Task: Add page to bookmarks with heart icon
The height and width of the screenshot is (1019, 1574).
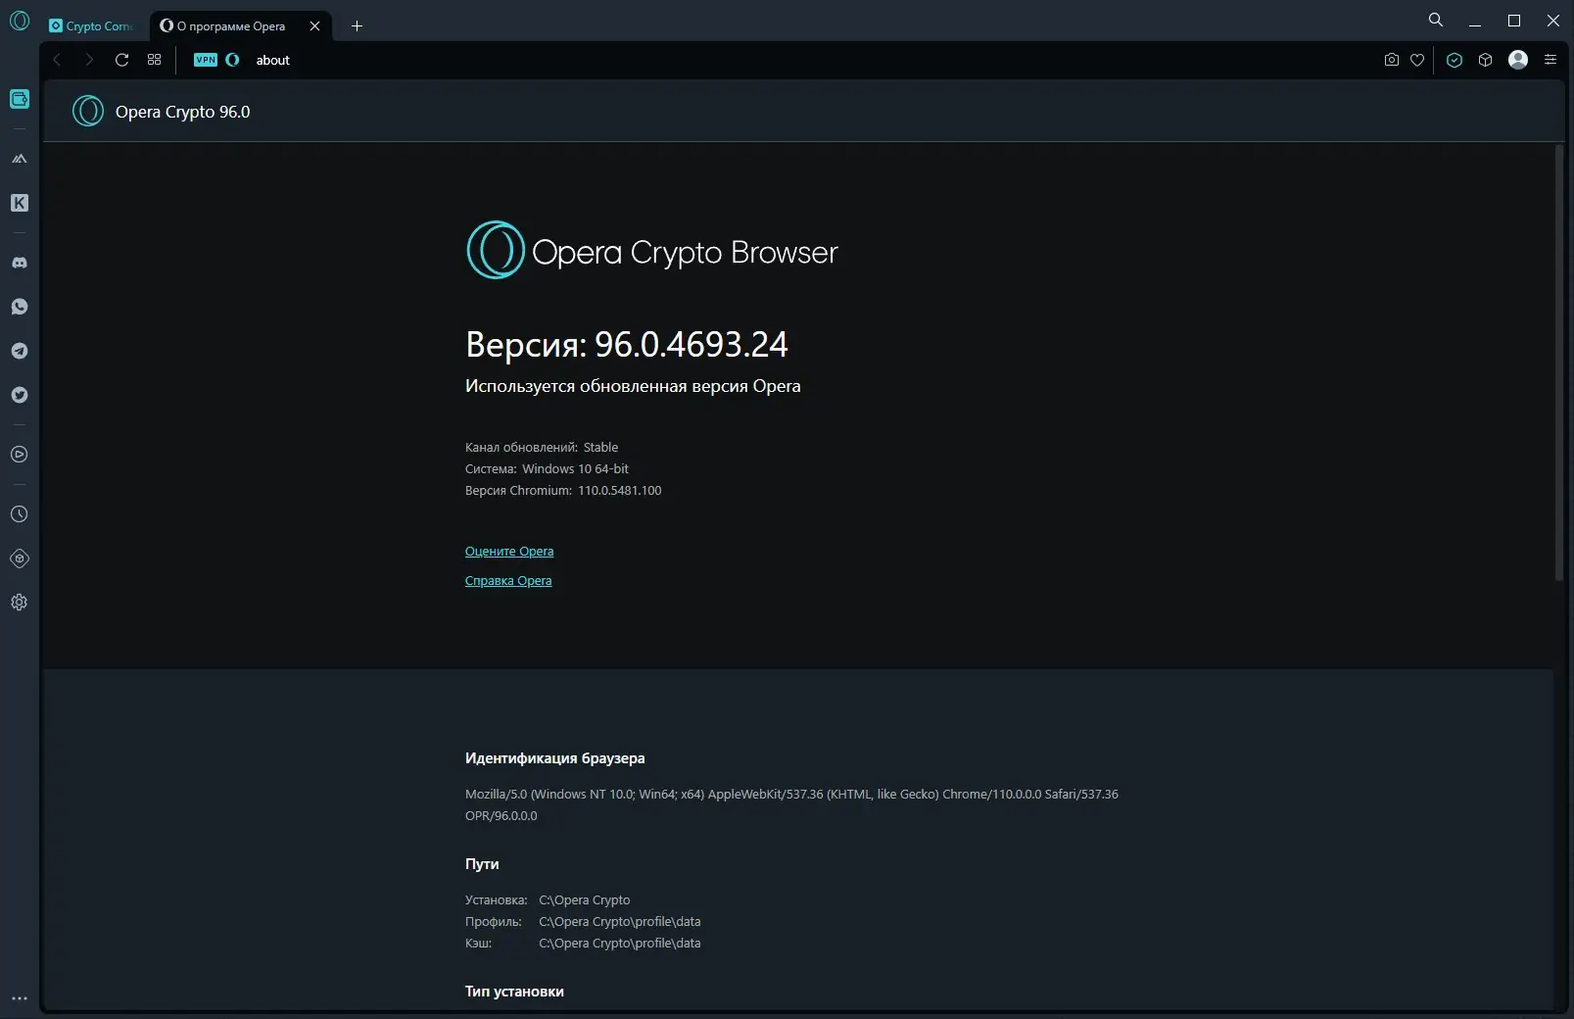Action: coord(1417,60)
